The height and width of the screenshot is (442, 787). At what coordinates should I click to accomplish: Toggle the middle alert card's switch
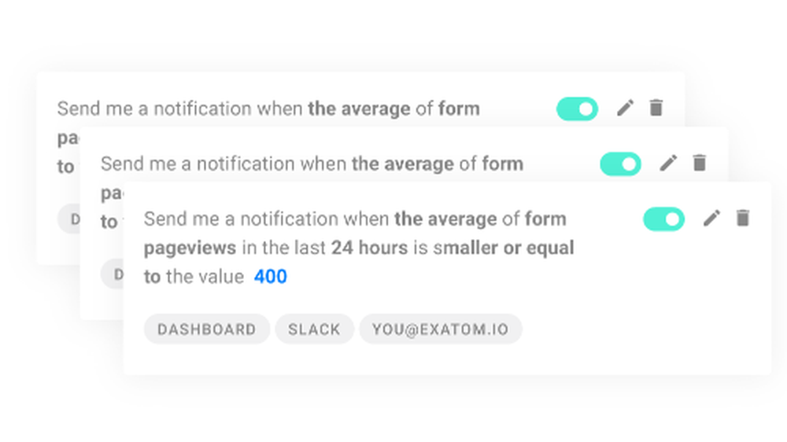point(620,164)
